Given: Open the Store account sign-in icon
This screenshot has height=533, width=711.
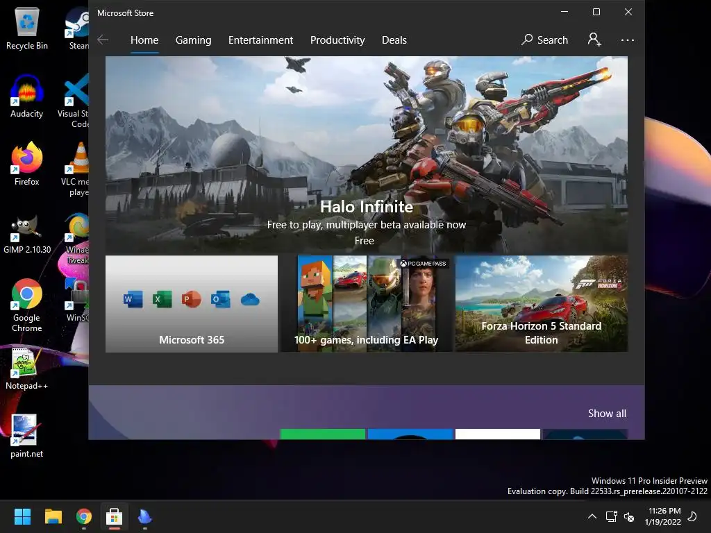Looking at the screenshot, I should (594, 40).
